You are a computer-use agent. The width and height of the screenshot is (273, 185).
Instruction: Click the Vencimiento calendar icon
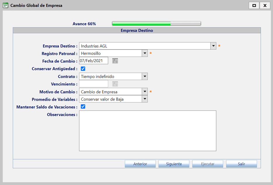115,84
